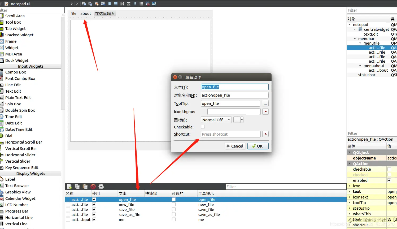Open the file switcher arrows beside notepad.ui

click(72, 4)
